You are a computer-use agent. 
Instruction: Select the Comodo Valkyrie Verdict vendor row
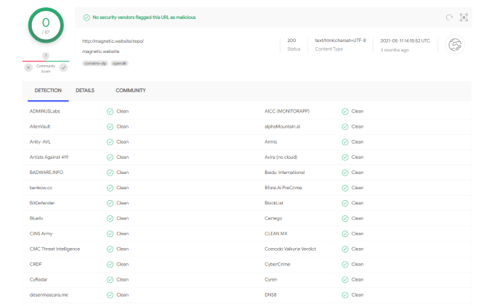(290, 249)
